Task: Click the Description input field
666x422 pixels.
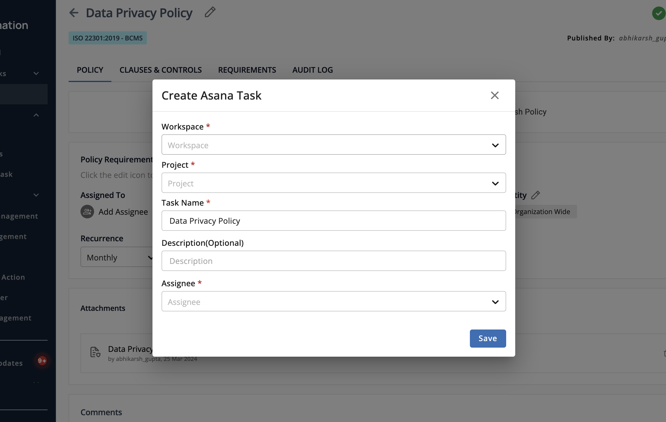Action: coord(334,261)
